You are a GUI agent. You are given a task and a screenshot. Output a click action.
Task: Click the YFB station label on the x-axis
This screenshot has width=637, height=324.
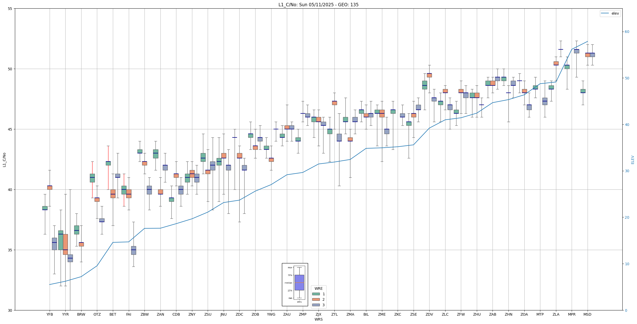click(50, 314)
